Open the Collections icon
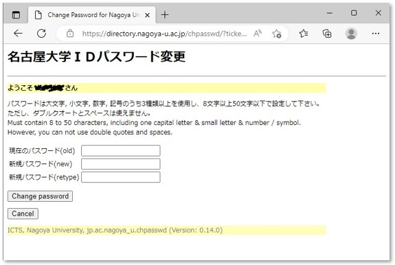395x265 pixels. (327, 33)
